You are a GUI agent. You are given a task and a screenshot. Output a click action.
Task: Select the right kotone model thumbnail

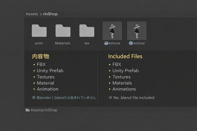(137, 31)
